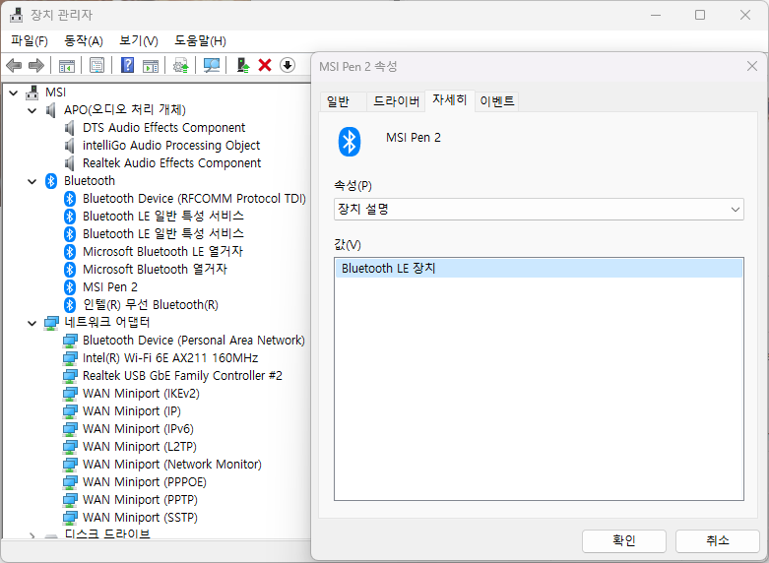Click the 취소 button
769x563 pixels.
point(718,541)
